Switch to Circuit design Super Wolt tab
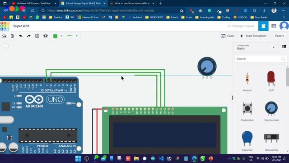The width and height of the screenshot is (289, 163). tap(83, 3)
